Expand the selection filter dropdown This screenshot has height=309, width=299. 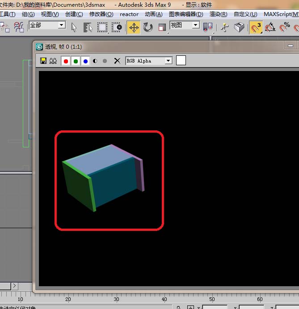pos(61,25)
